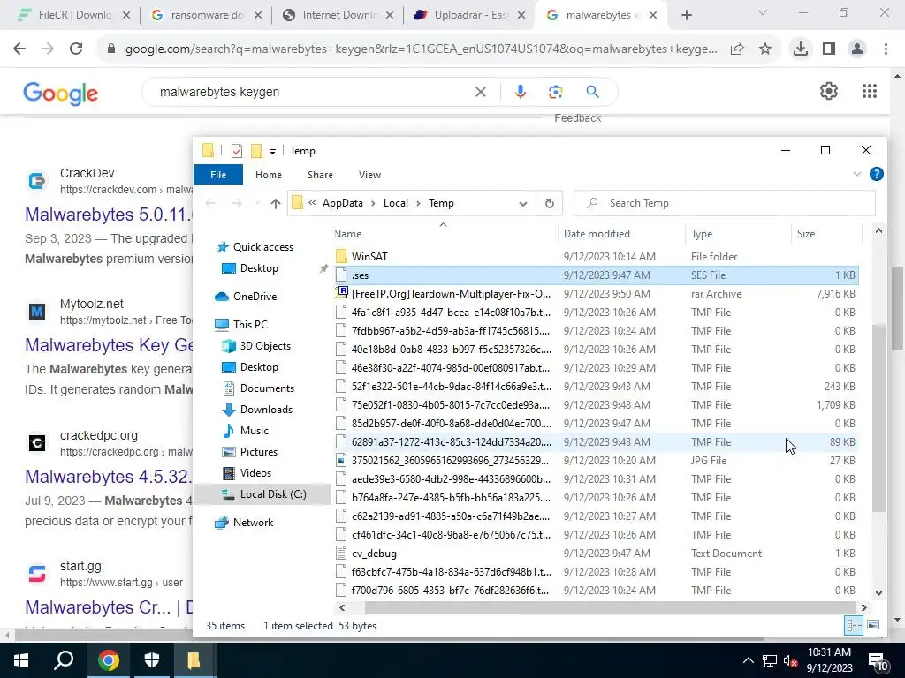The image size is (905, 678).
Task: Click the Properties quick access toolbar icon
Action: click(x=237, y=150)
